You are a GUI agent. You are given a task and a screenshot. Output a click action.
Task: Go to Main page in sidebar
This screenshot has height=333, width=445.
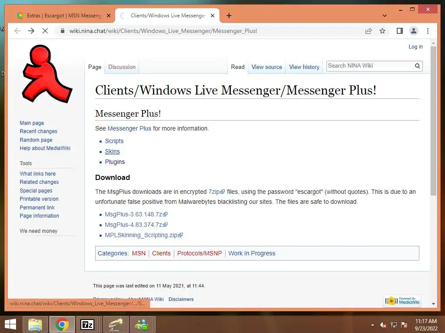(x=32, y=123)
